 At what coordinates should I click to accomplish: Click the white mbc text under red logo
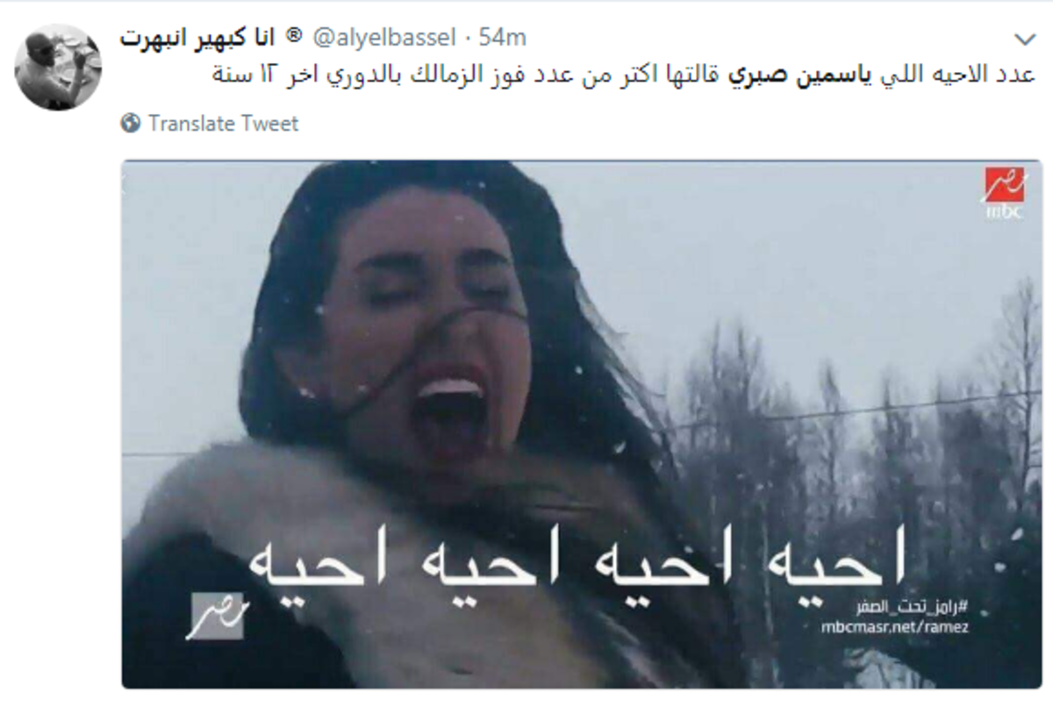coord(1004,212)
